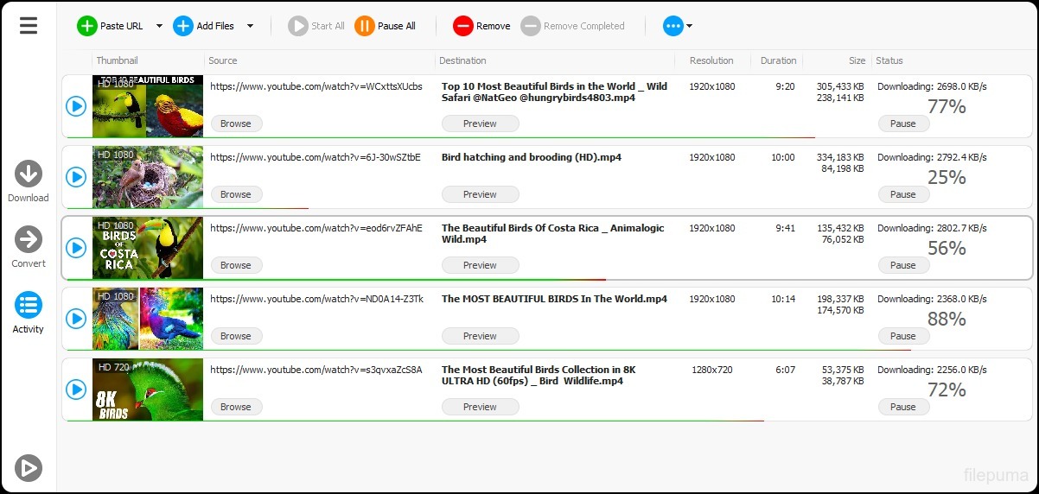Preview the Birds Of Costa Rica file
This screenshot has height=494, width=1039.
click(x=480, y=265)
